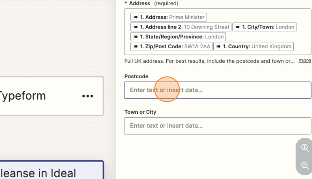Click the 'Address (required)' label
This screenshot has width=312, height=179.
(x=151, y=3)
